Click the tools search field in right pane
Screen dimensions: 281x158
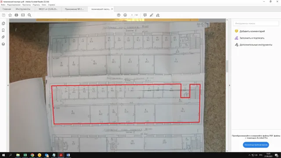click(x=256, y=23)
